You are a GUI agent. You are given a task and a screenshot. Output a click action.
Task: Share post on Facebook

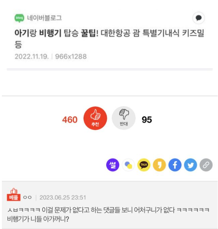point(175,165)
